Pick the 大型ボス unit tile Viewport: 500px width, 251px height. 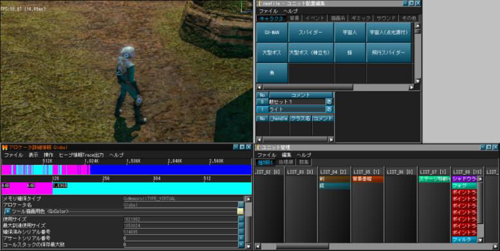(x=272, y=53)
